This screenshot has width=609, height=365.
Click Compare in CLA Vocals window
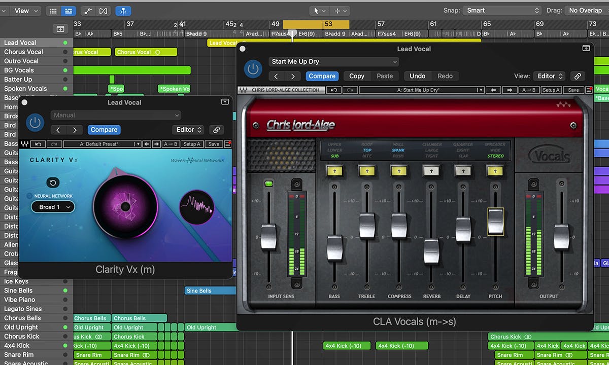322,76
